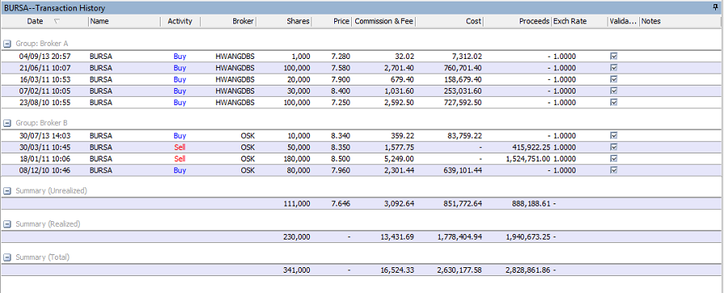Click the Commission & Fee column header
The height and width of the screenshot is (293, 724).
[383, 21]
